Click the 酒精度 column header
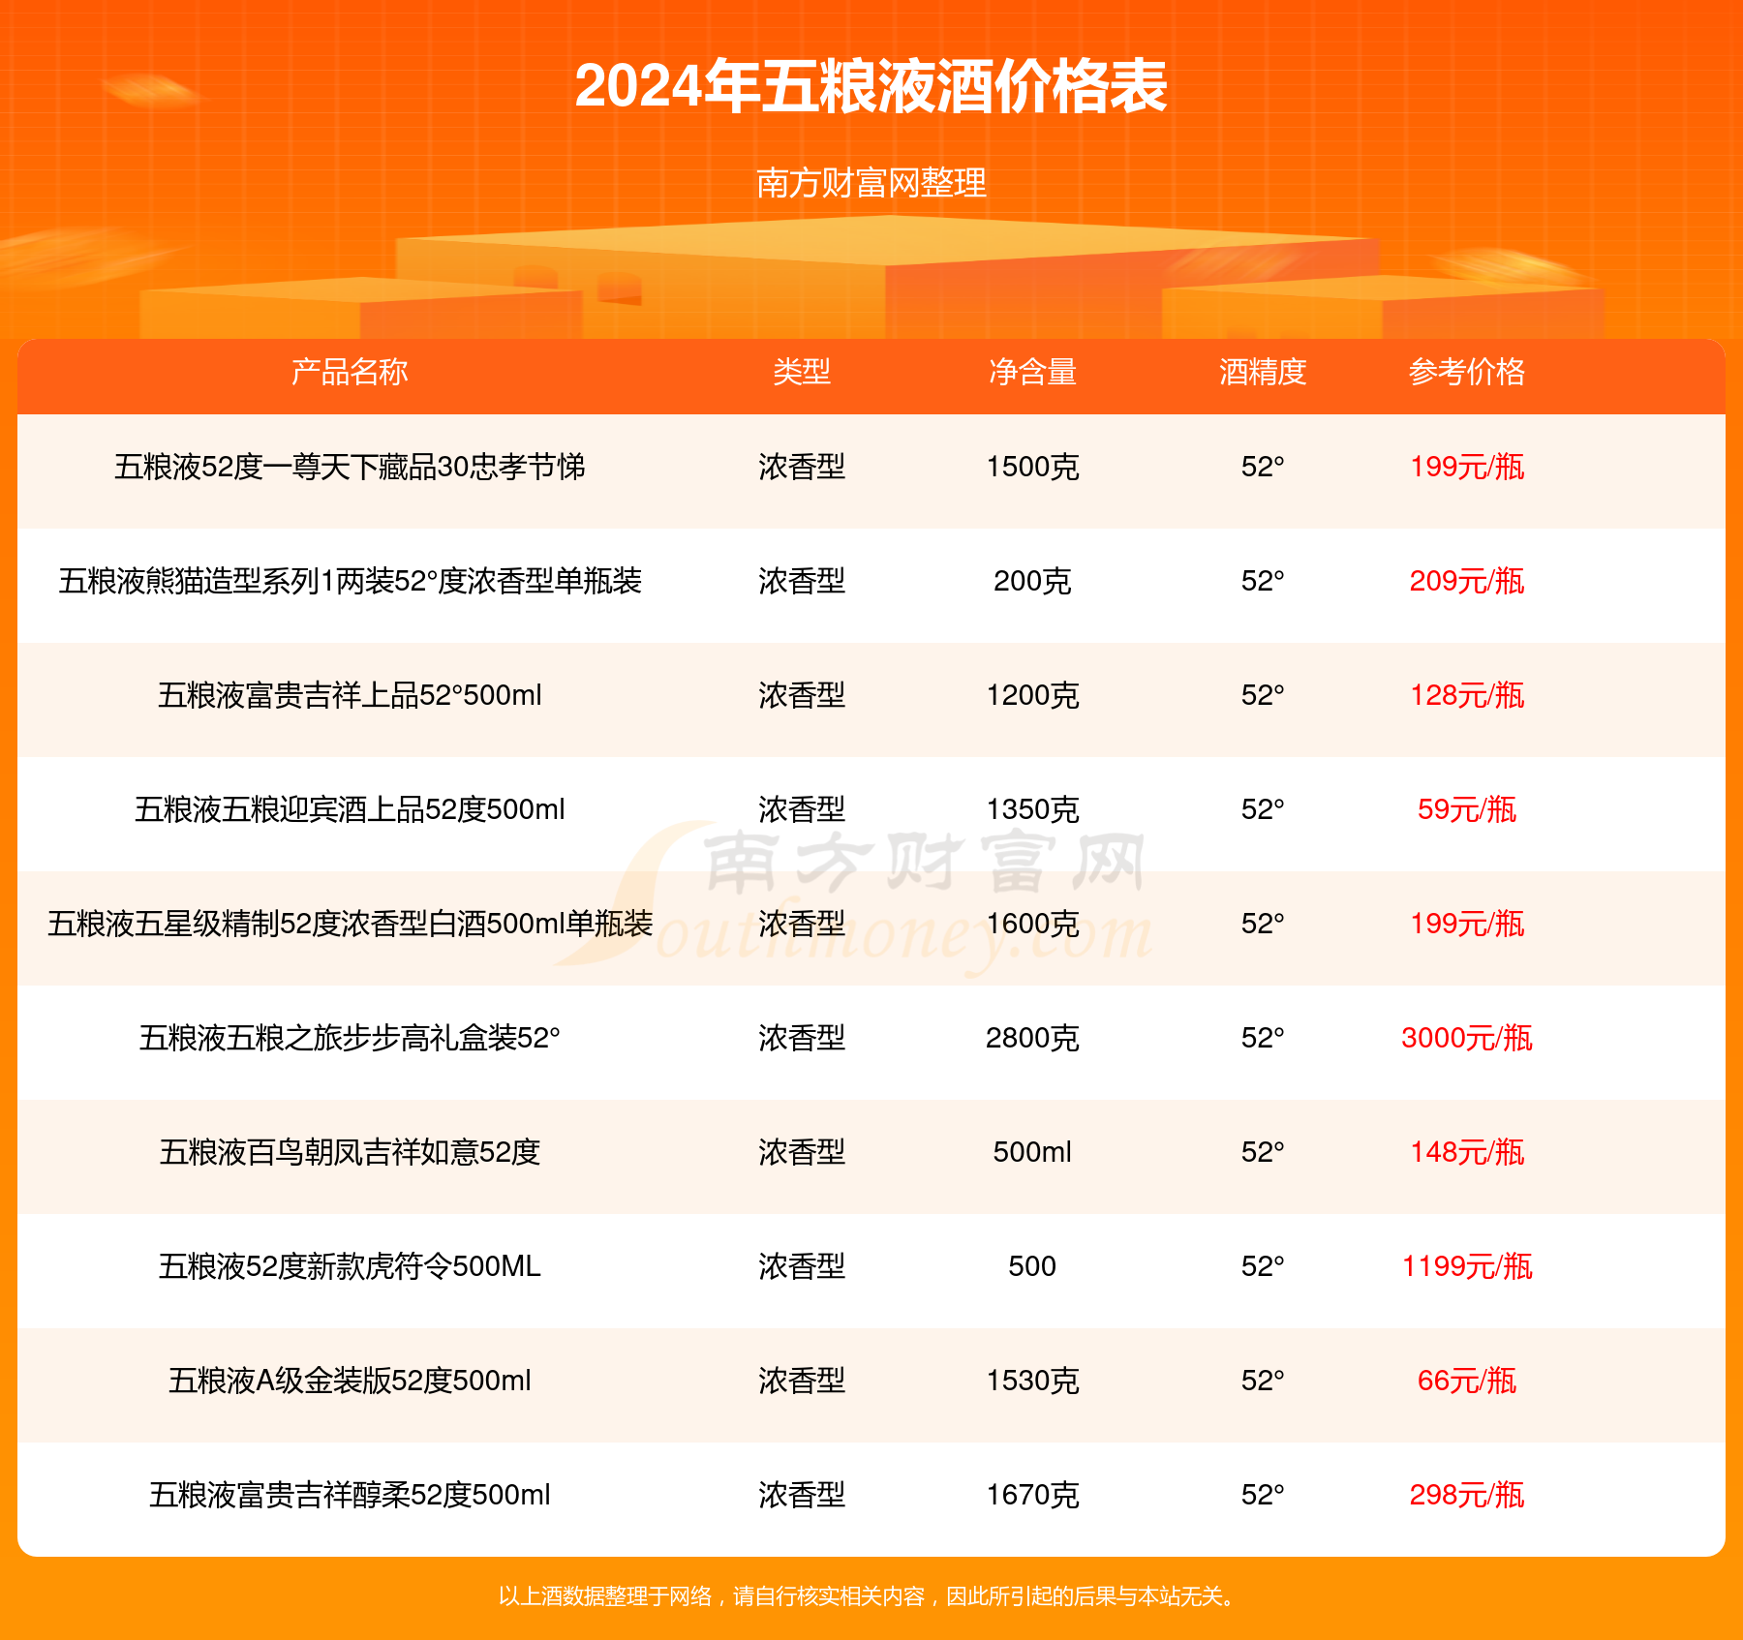The width and height of the screenshot is (1743, 1640). 1263,372
